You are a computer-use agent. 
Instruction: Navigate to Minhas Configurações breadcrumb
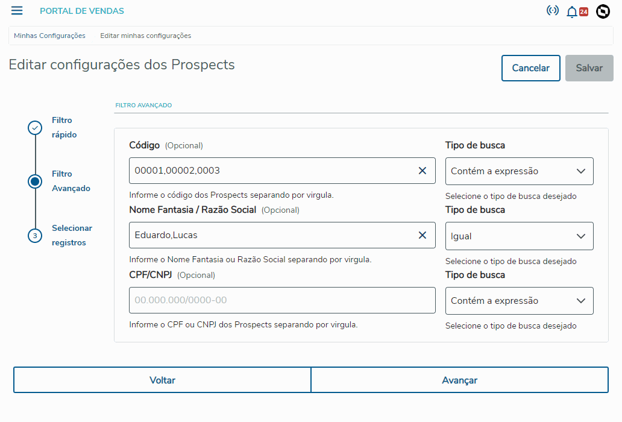pos(49,36)
